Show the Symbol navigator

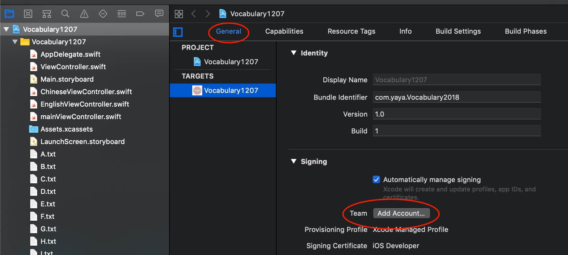click(47, 14)
